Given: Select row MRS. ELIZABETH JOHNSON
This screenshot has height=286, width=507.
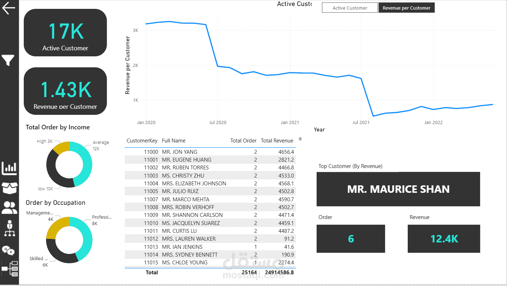Looking at the screenshot, I should click(210, 183).
